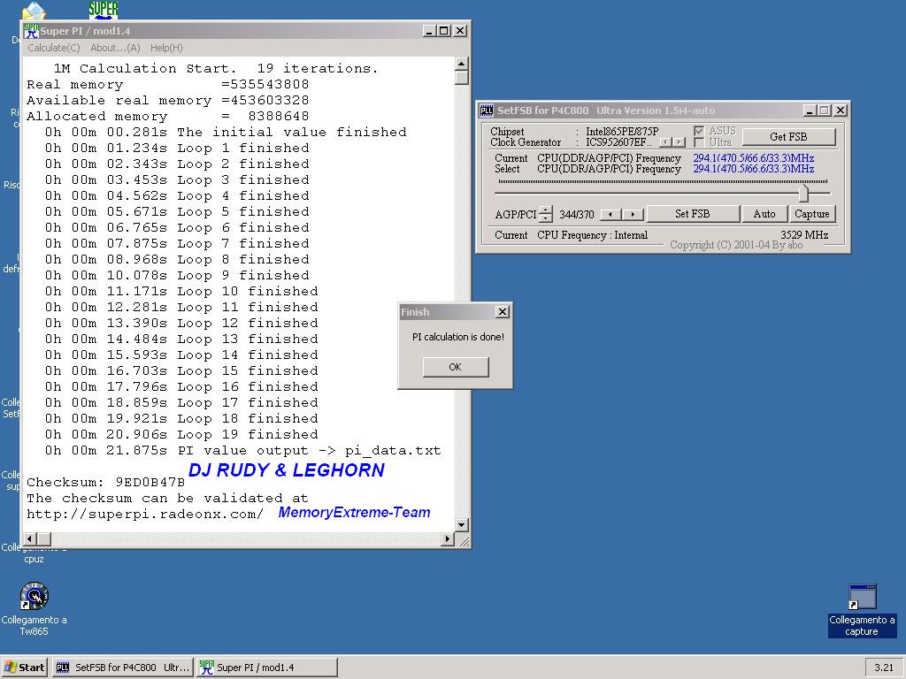Click the SetFSB PLL title bar icon

click(487, 111)
